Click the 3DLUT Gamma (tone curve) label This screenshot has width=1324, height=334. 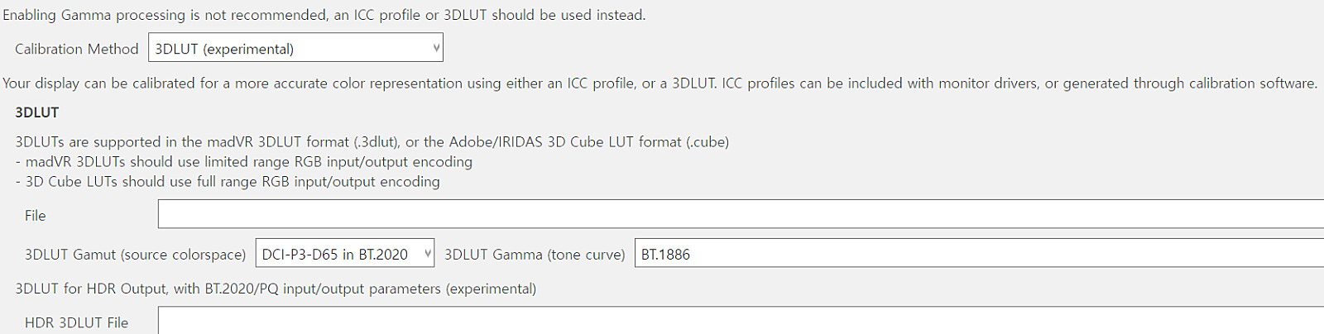(x=535, y=255)
